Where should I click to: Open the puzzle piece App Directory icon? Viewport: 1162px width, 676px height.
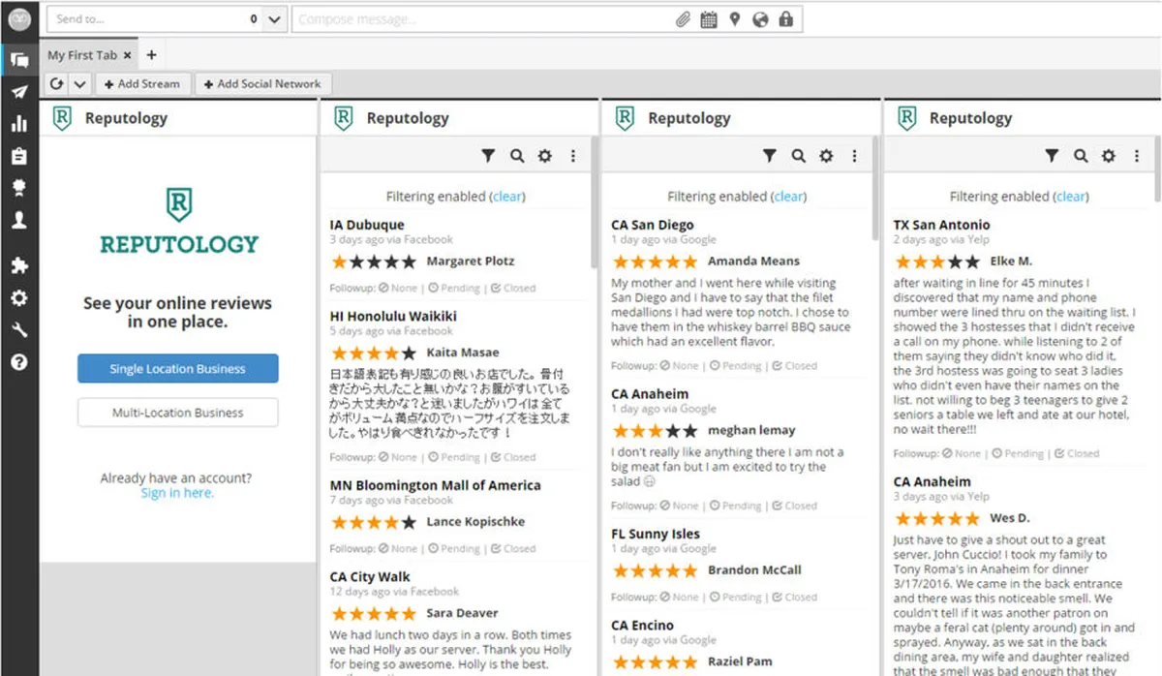pos(20,265)
